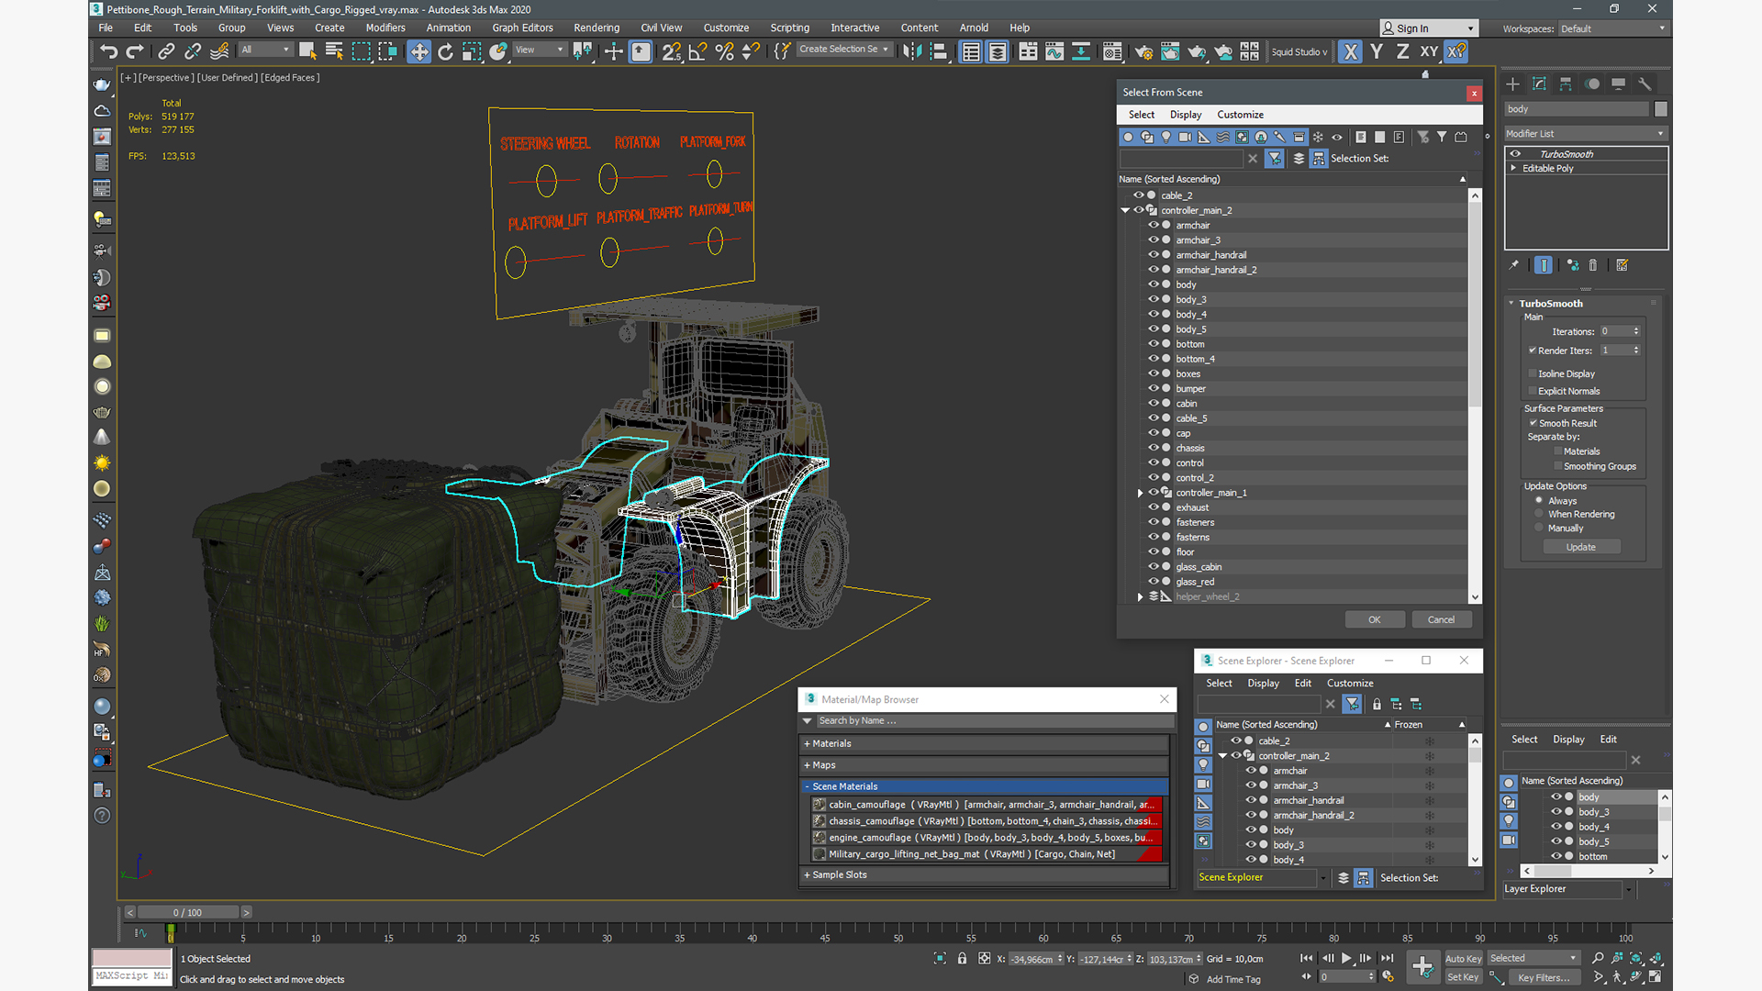The height and width of the screenshot is (991, 1762).
Task: Activate the Unlink Selection tool
Action: pyautogui.click(x=193, y=51)
